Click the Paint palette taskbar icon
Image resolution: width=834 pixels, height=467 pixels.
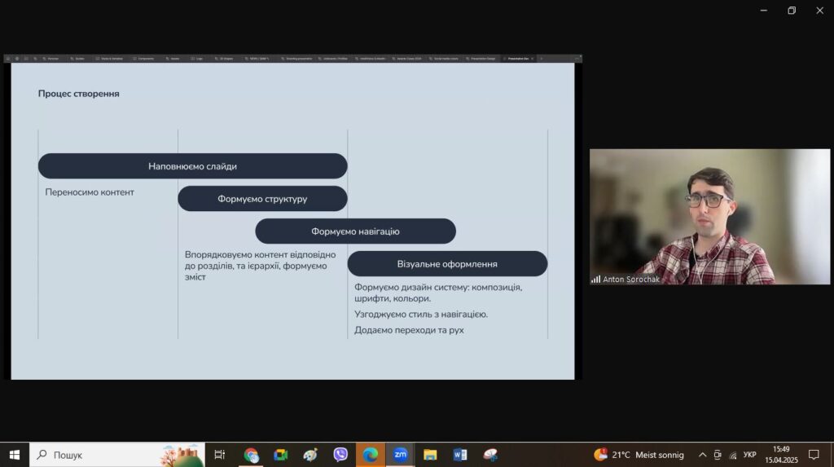pyautogui.click(x=490, y=455)
